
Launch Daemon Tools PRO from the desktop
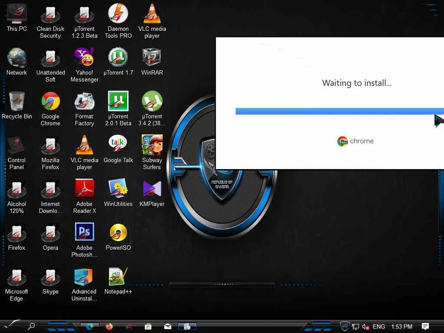(118, 21)
